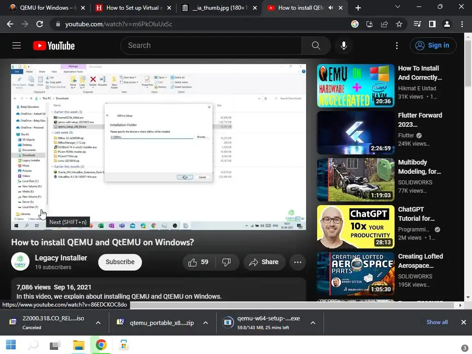Open the legacy installer channel name
Image resolution: width=472 pixels, height=354 pixels.
61,258
